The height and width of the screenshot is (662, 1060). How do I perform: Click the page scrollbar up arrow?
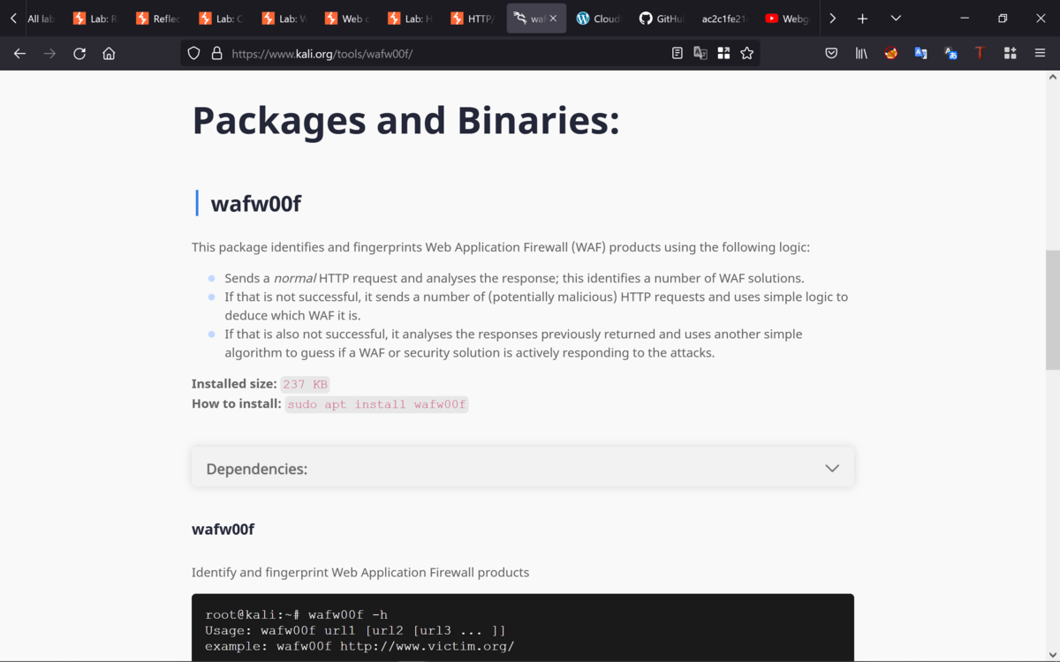click(1052, 78)
